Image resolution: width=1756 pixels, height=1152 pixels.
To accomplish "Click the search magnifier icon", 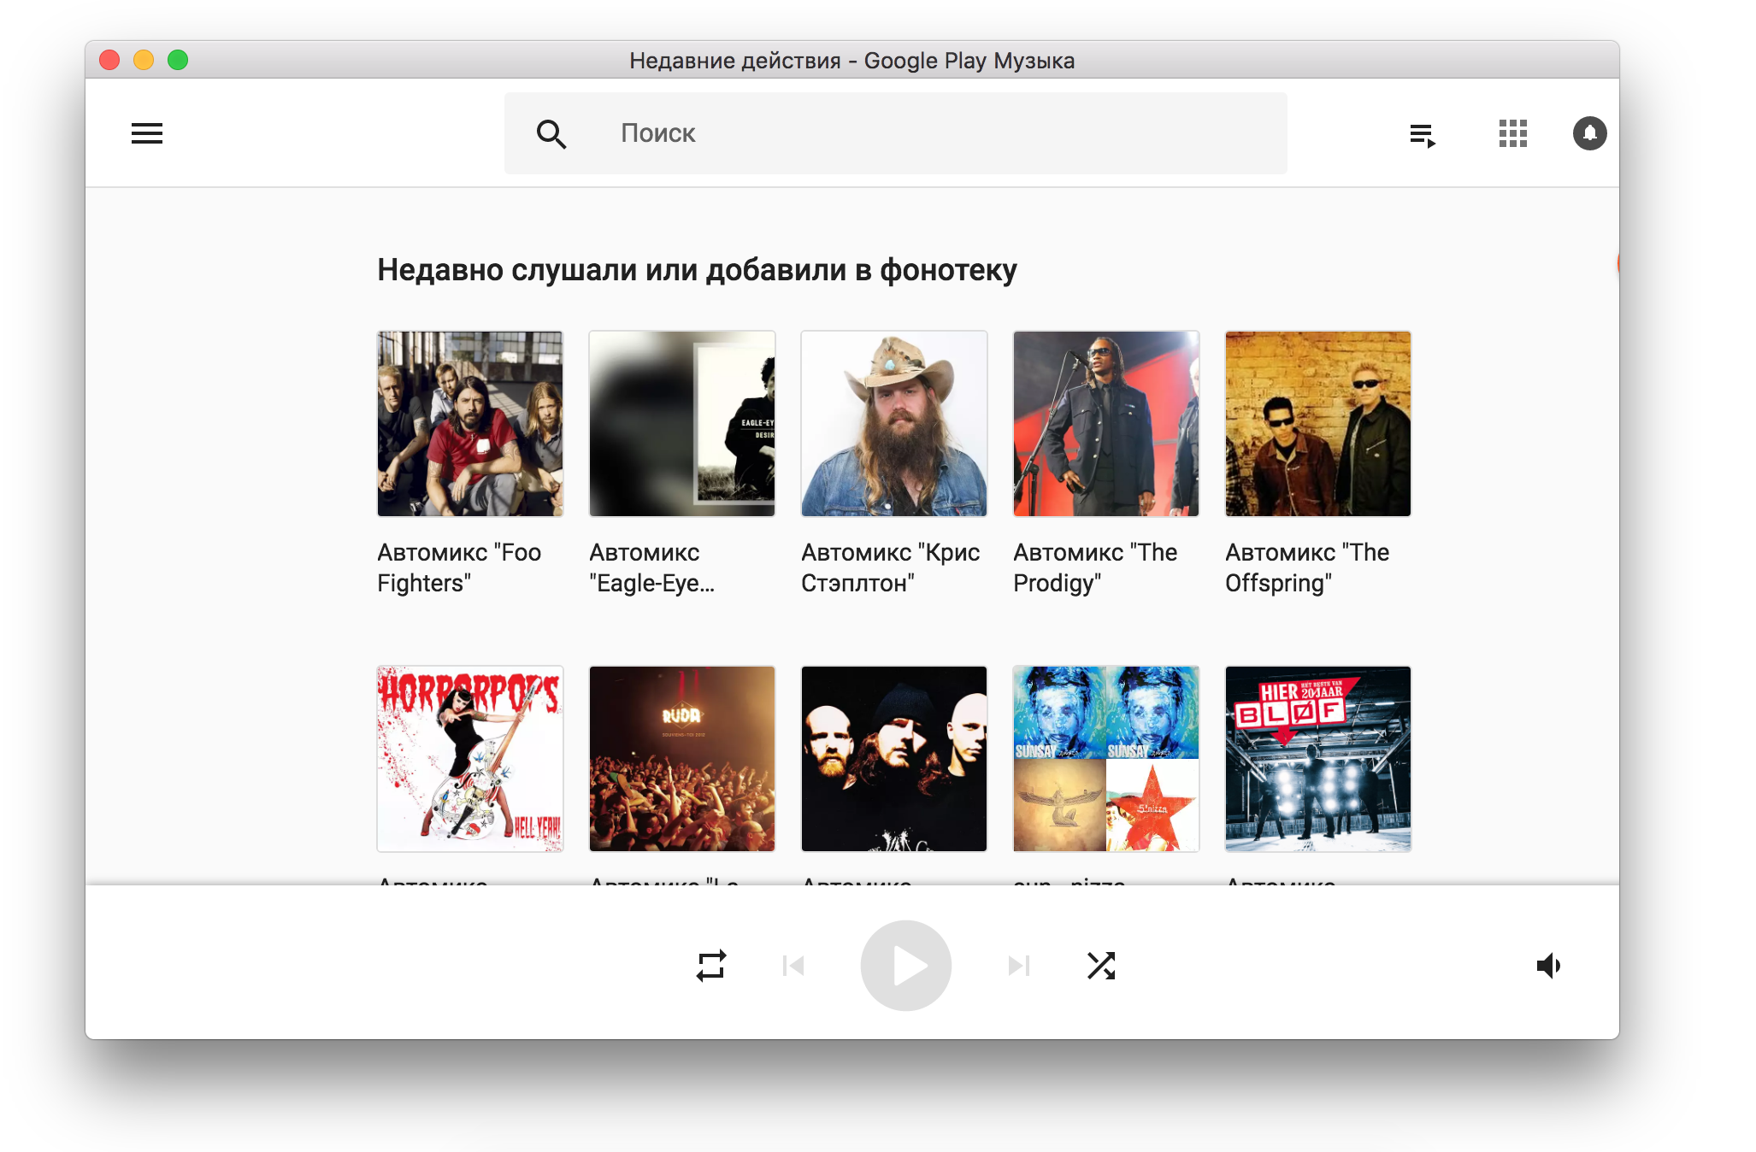I will coord(551,134).
